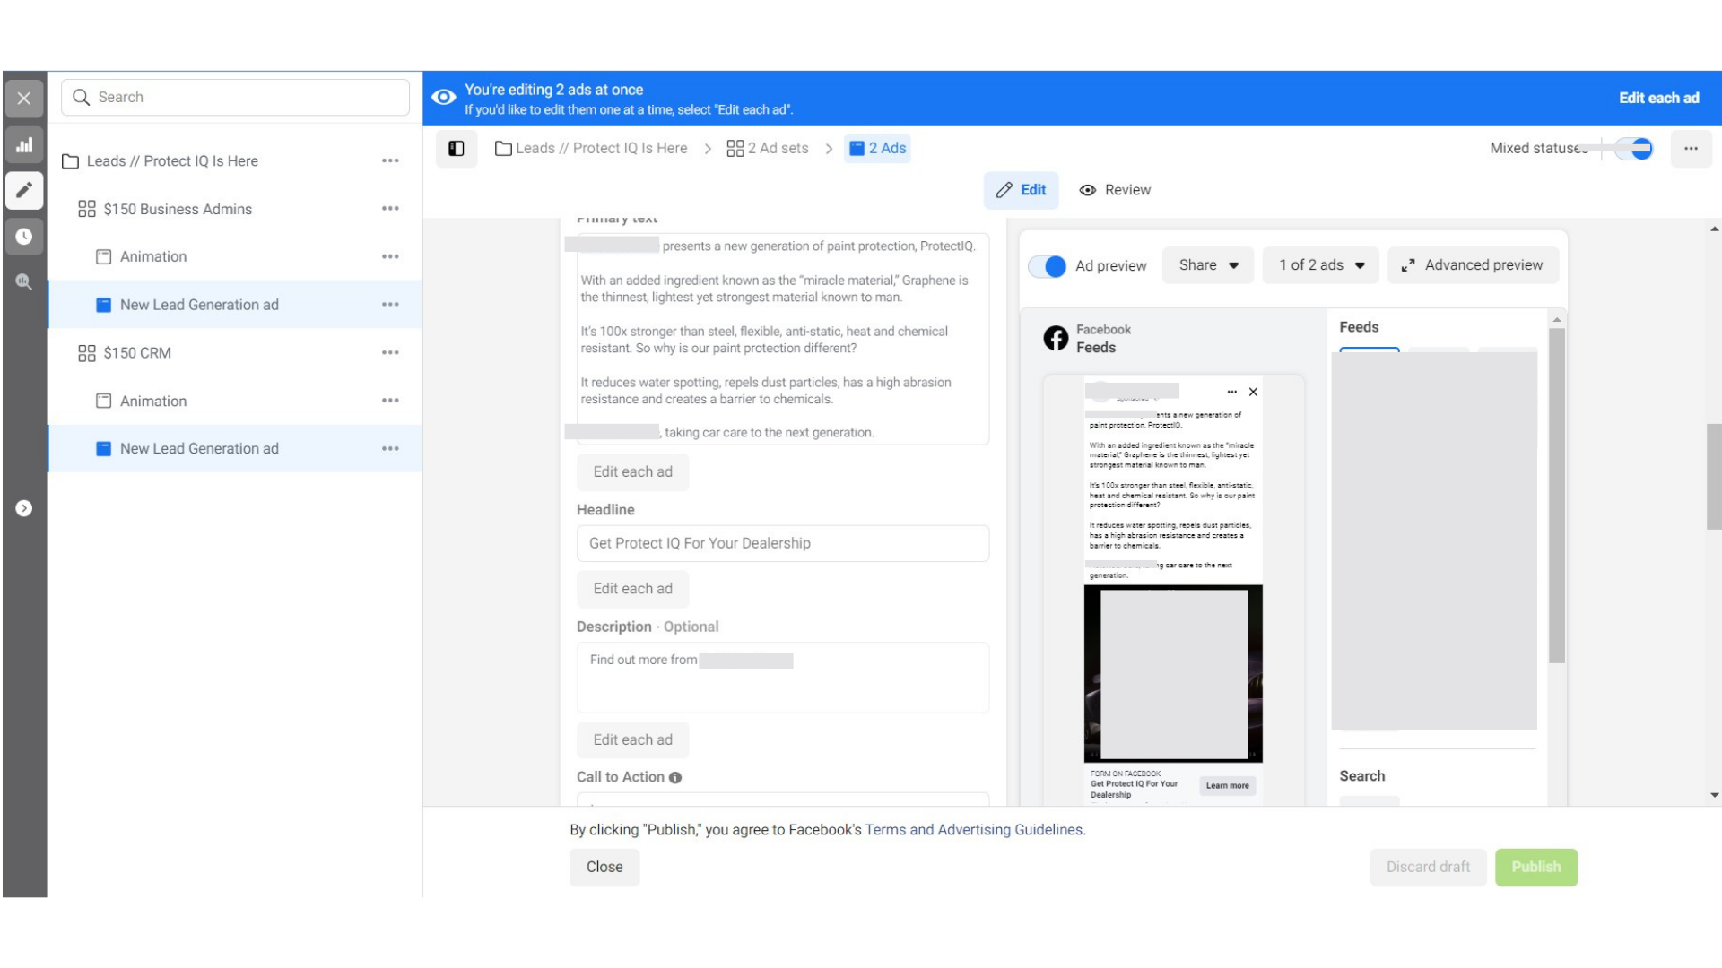Toggle the side panel layout icon
The height and width of the screenshot is (968, 1722).
[457, 149]
